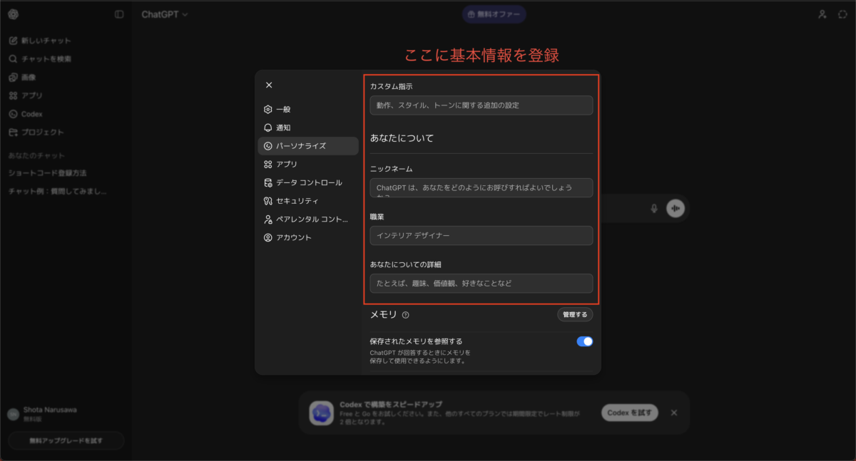This screenshot has width=856, height=461.
Task: Collapse the sidebar panel icon
Action: point(119,14)
